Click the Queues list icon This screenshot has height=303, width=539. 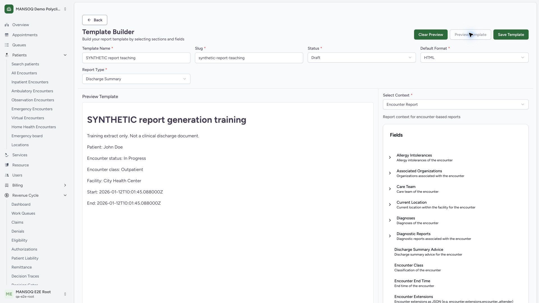(7, 45)
